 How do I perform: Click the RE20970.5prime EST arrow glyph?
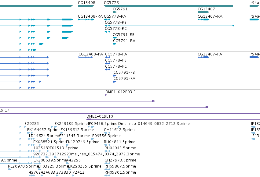(x=9, y=169)
